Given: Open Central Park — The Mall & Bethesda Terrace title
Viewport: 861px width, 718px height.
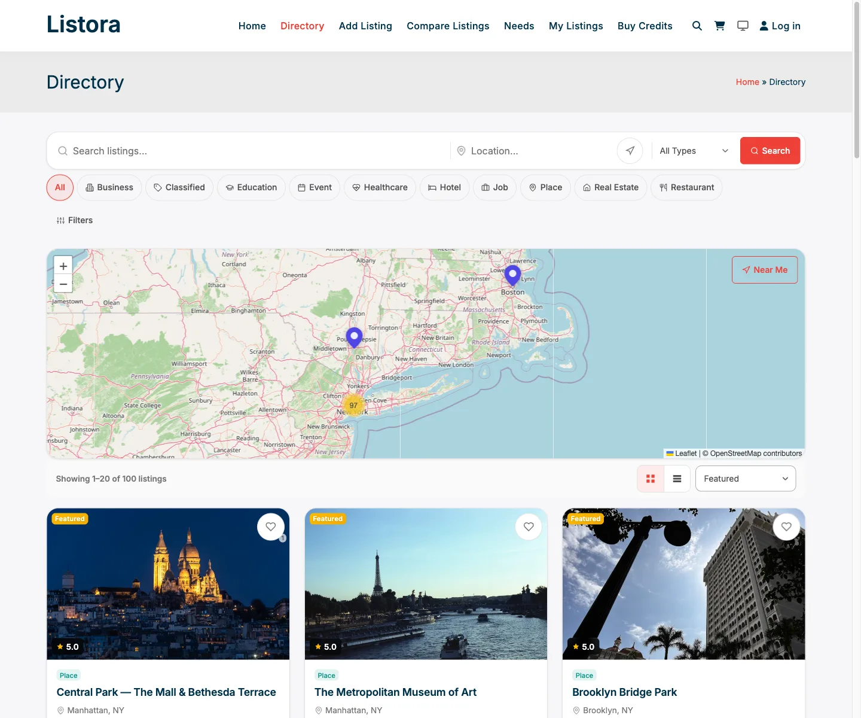Looking at the screenshot, I should tap(166, 692).
